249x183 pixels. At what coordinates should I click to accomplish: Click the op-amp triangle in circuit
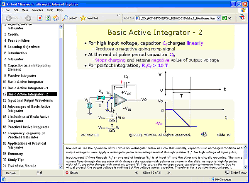tap(120, 100)
